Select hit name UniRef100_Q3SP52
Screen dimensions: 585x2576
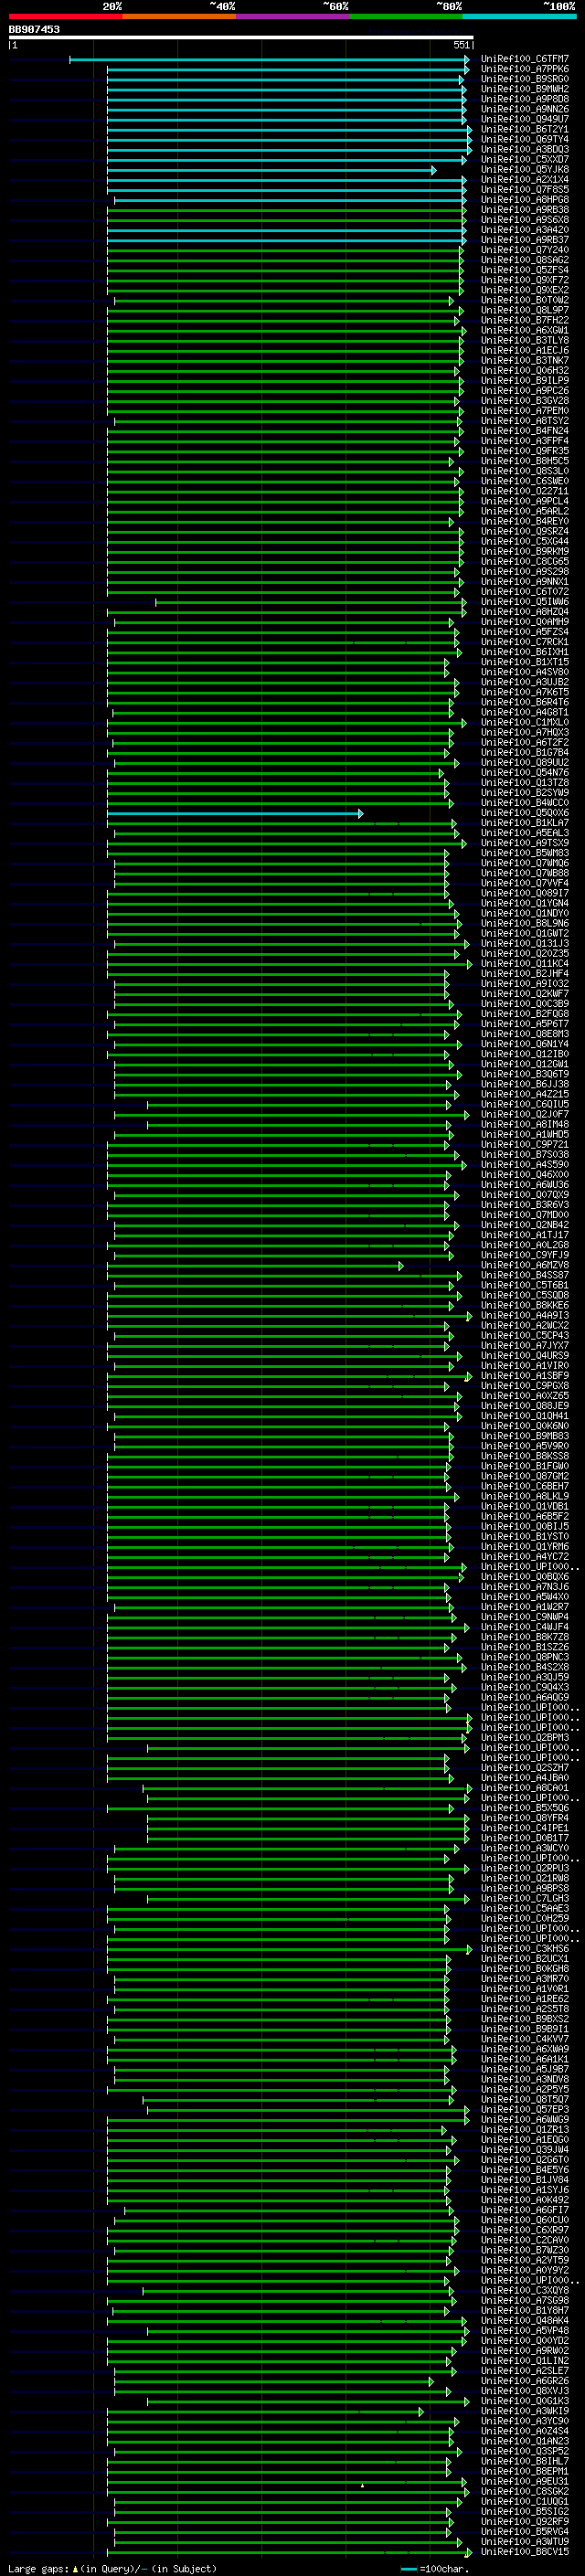tap(525, 2451)
